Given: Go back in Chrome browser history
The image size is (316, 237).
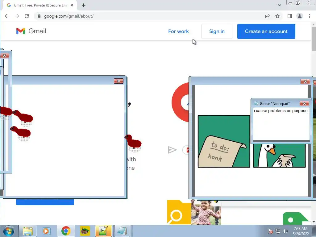Looking at the screenshot, I should [7, 16].
